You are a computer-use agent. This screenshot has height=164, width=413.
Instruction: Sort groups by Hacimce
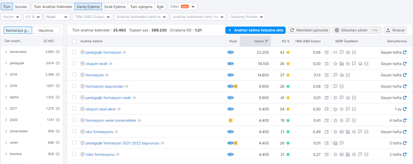click(46, 30)
